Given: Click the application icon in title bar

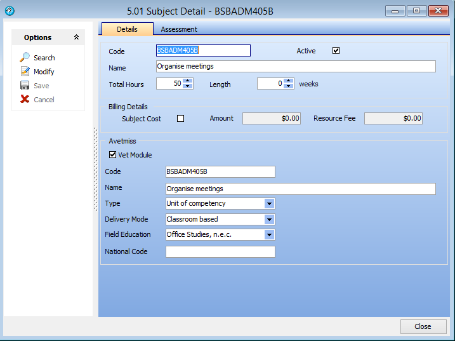Looking at the screenshot, I should 10,11.
